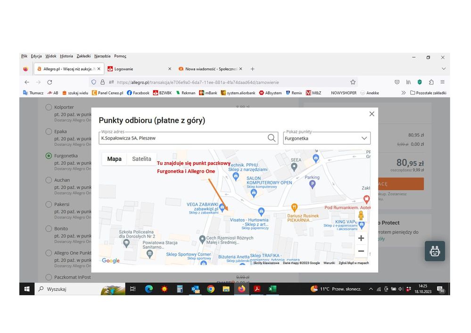Zoom in the map with plus button
The height and width of the screenshot is (333, 471).
coord(361,238)
